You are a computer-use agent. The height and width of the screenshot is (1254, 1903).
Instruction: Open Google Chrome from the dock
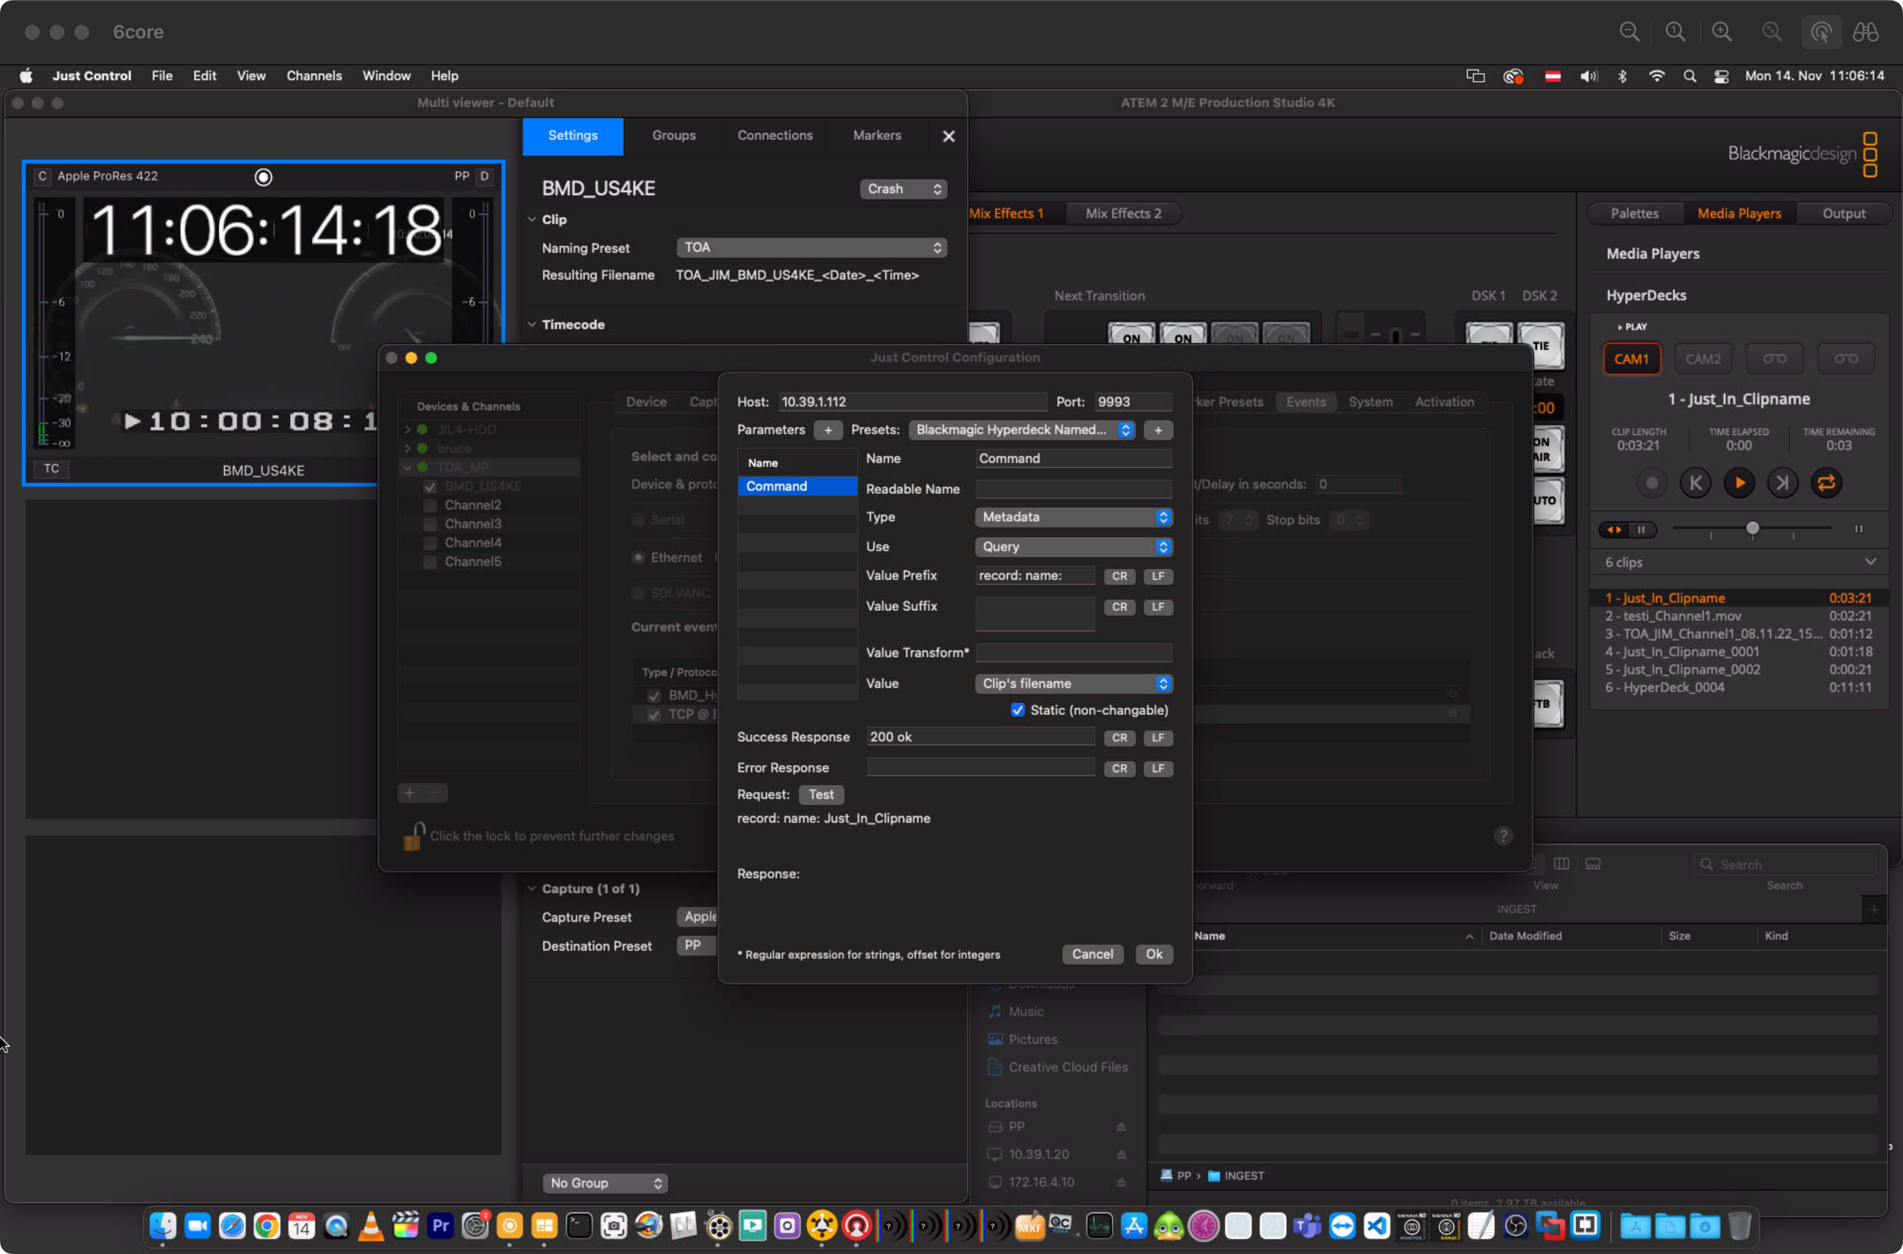point(266,1225)
